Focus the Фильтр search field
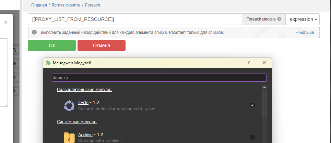331x143 pixels. tap(159, 78)
